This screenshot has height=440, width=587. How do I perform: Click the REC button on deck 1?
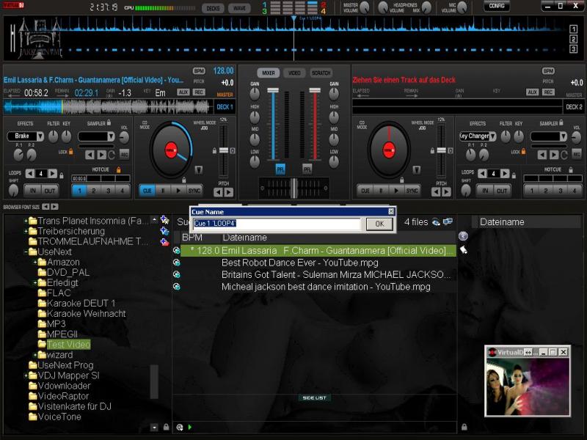point(199,92)
